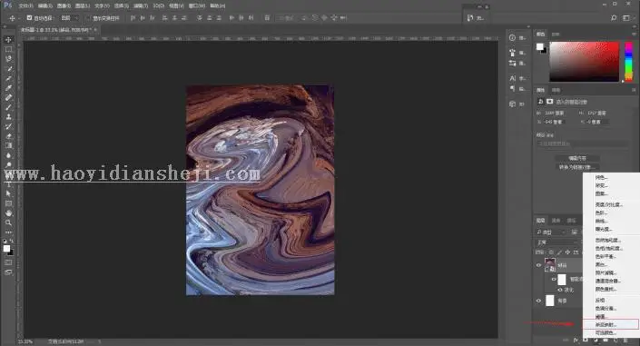
Task: Toggle visibility of the Liquify (液化) filter
Action: pyautogui.click(x=560, y=290)
